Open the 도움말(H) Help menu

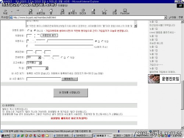63,6
